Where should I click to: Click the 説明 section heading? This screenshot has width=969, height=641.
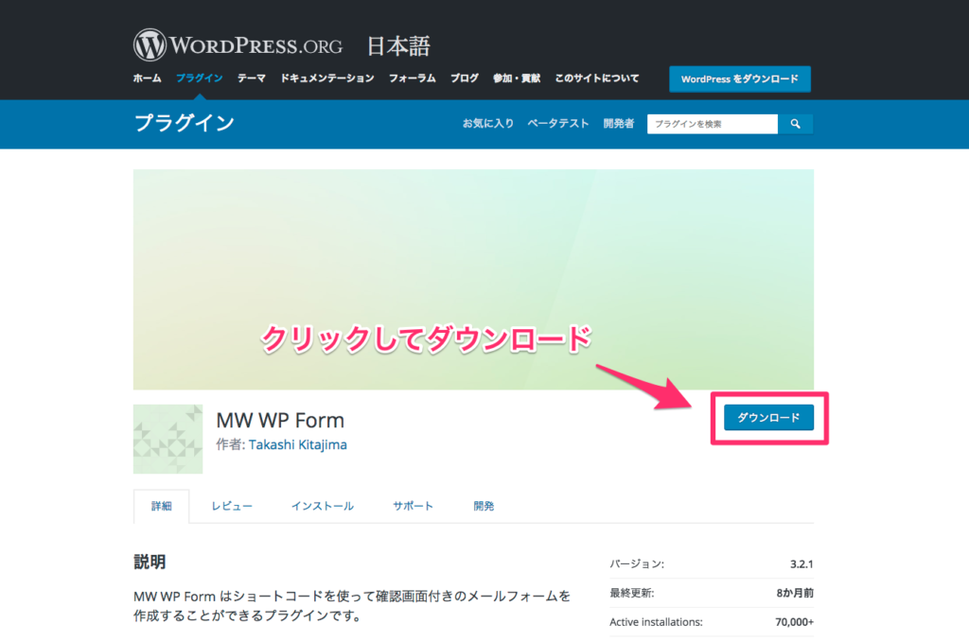point(150,562)
